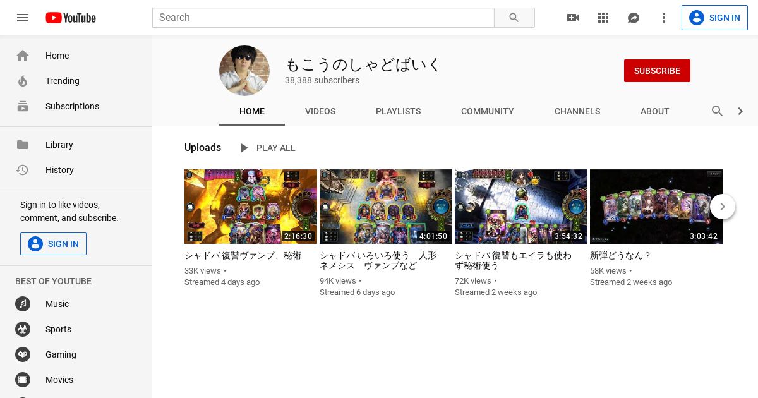Viewport: 758px width, 398px height.
Task: Switch to the Community tab
Action: [488, 111]
